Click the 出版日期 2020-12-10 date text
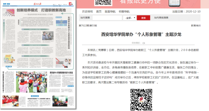 tap(186, 12)
